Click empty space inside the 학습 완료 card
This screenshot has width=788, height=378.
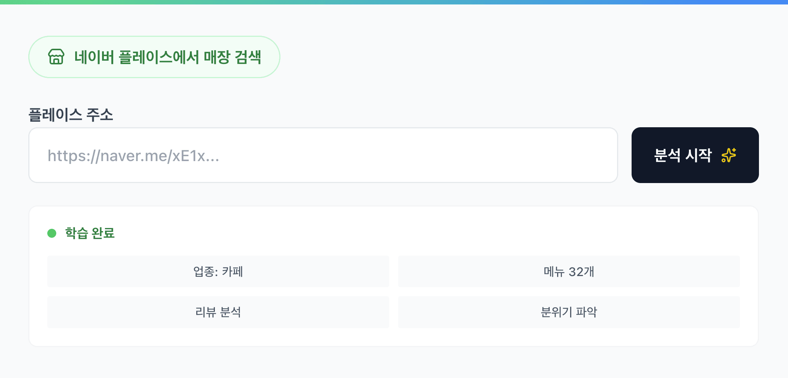click(x=410, y=233)
